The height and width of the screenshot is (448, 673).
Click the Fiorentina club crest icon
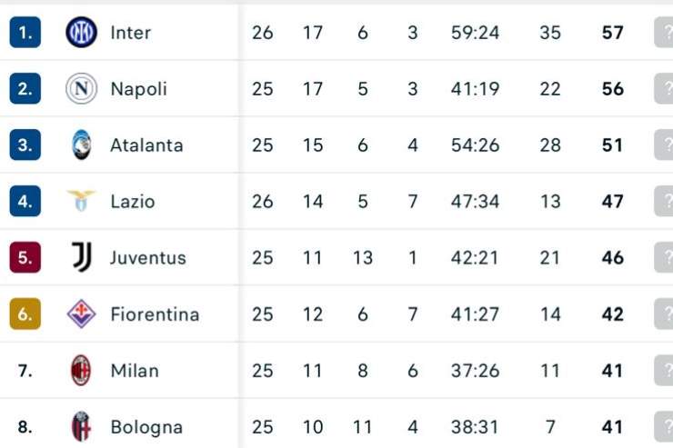tap(81, 314)
